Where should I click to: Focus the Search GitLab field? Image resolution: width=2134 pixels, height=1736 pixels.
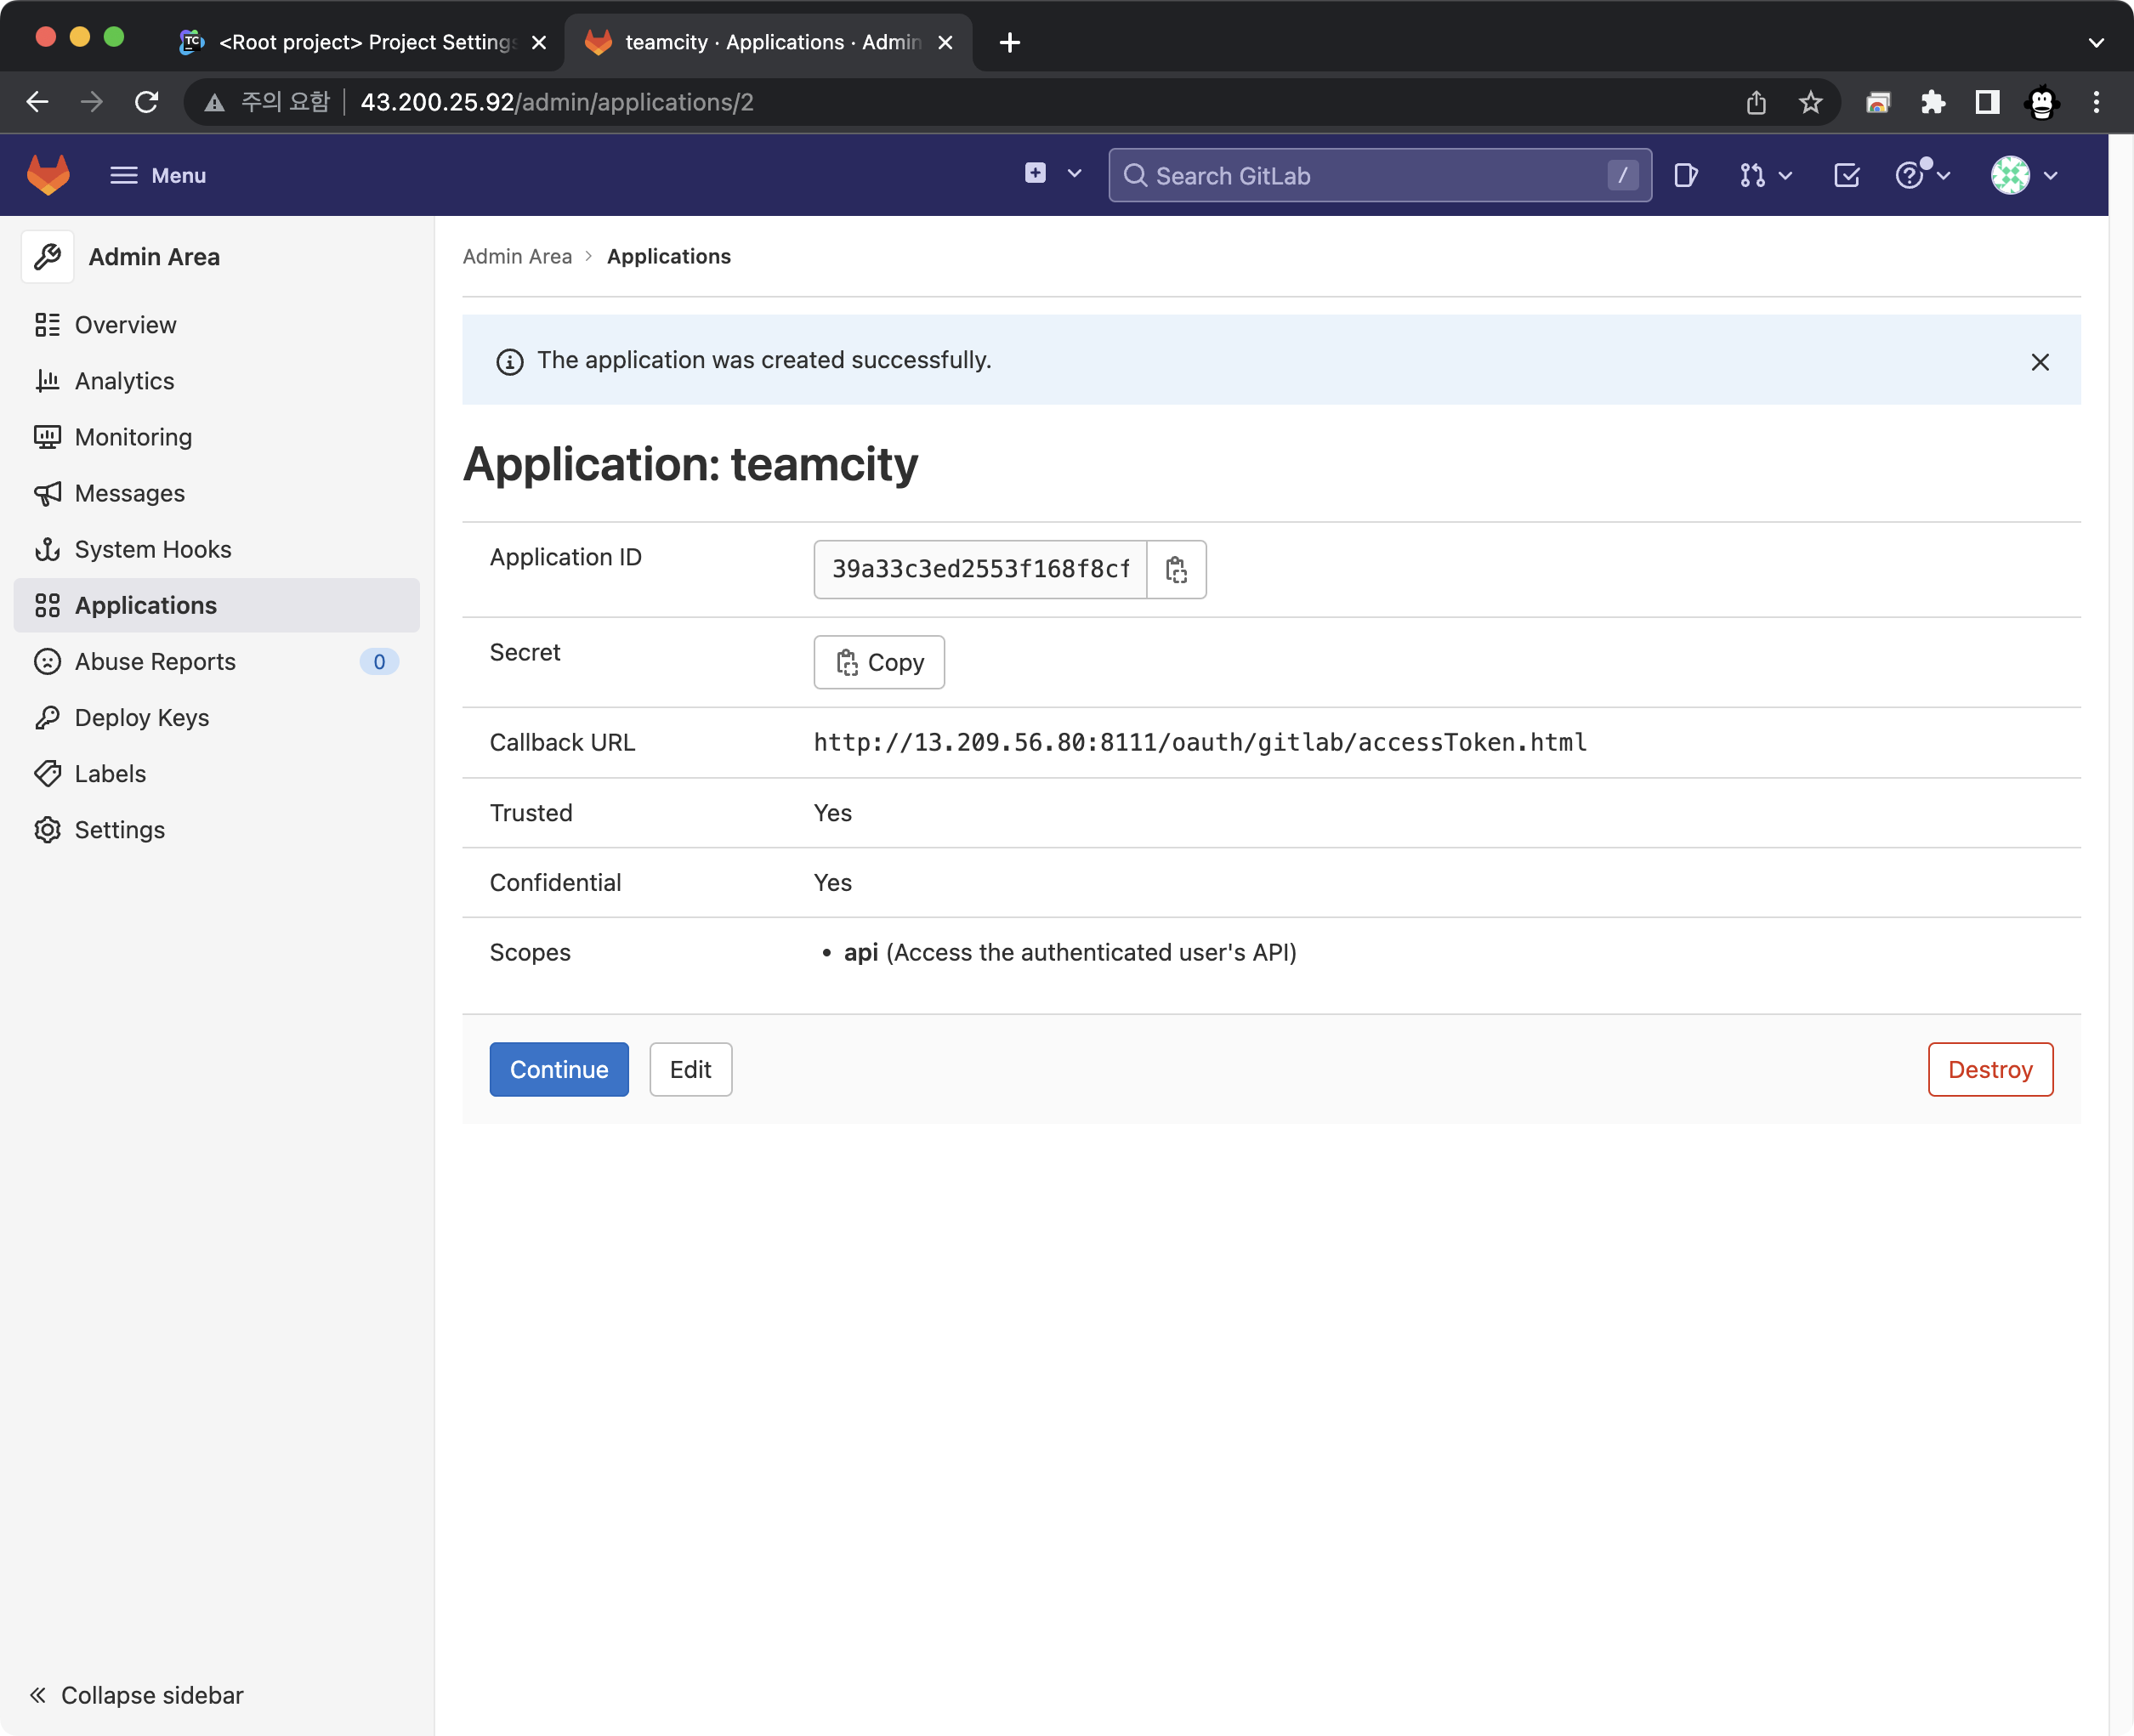[1379, 175]
